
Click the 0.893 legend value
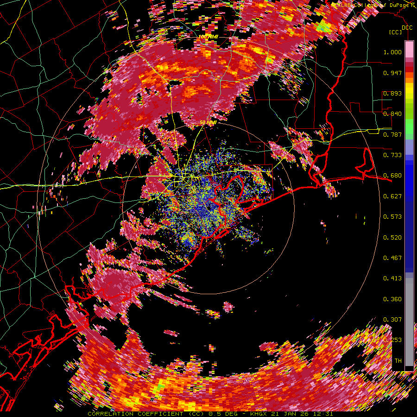392,93
